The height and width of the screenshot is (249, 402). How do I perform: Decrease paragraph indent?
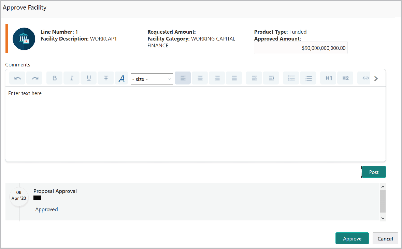[x=271, y=78]
